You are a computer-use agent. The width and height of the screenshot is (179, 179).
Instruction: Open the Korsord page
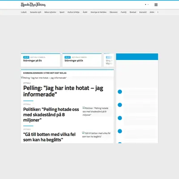coord(143,12)
